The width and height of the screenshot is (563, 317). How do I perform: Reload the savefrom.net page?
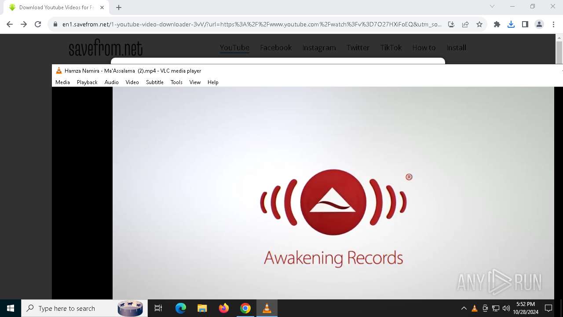(x=38, y=24)
